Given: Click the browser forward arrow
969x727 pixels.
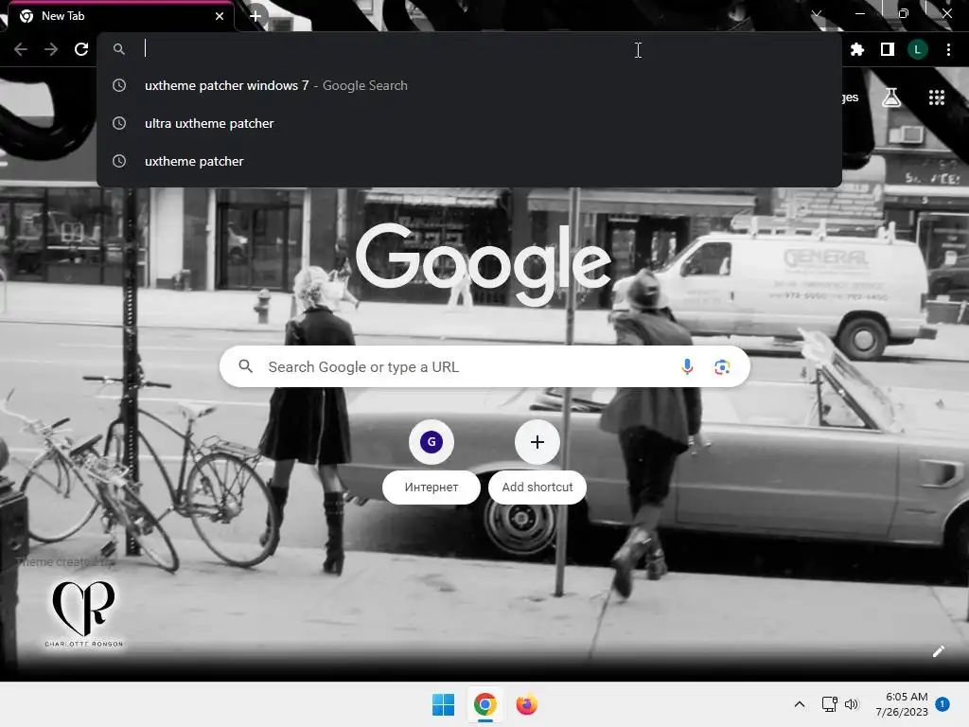Looking at the screenshot, I should [x=51, y=49].
